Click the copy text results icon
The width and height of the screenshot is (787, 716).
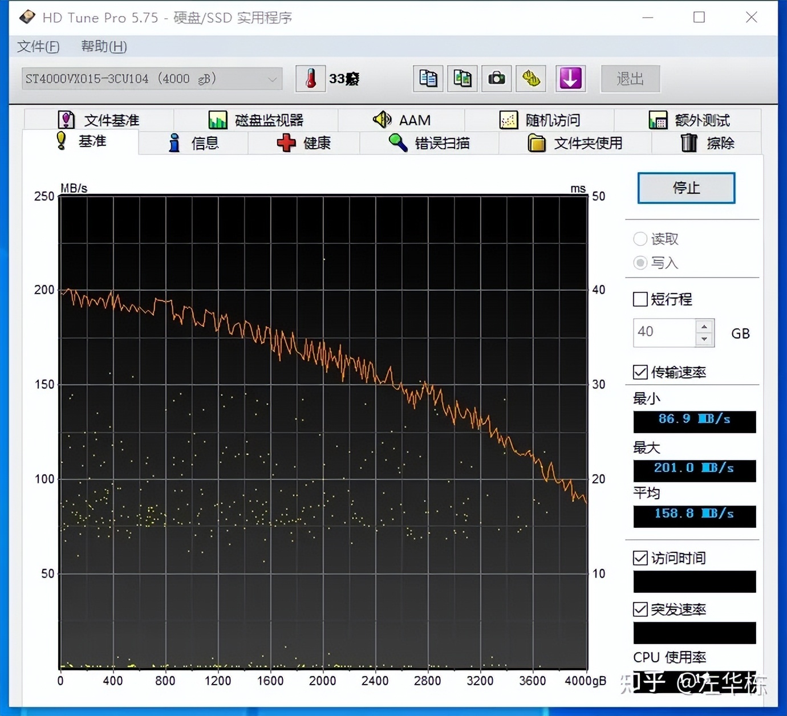(427, 79)
